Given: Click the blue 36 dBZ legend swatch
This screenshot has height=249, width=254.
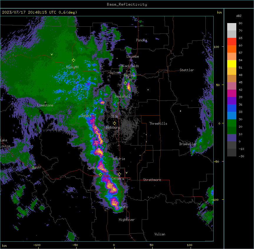Looking at the screenshot, I should point(232,108).
